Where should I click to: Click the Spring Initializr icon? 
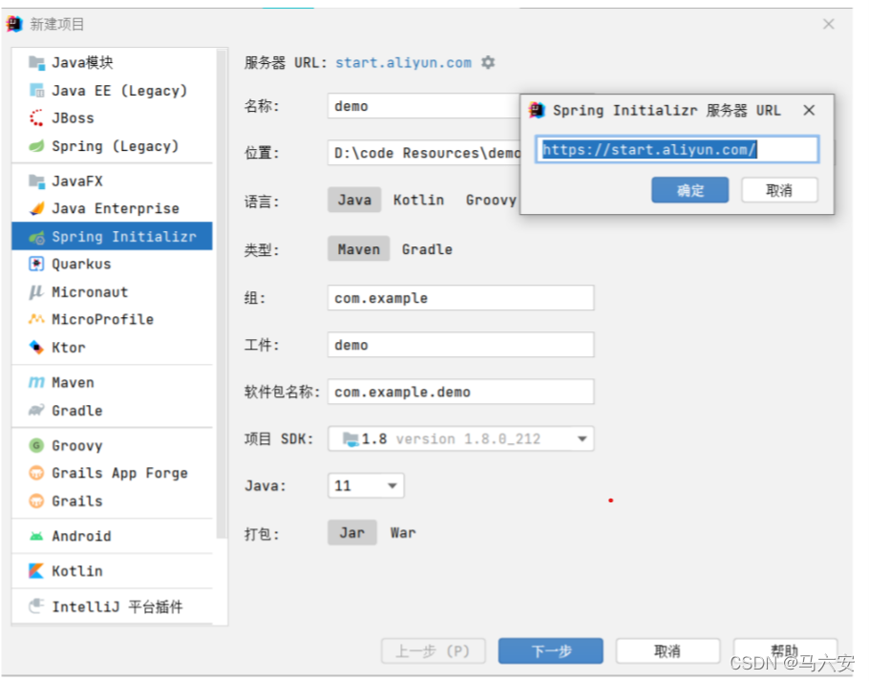coord(36,237)
